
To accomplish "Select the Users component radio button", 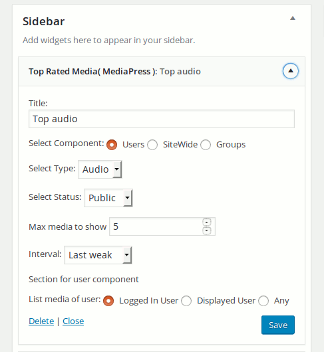I will (112, 145).
